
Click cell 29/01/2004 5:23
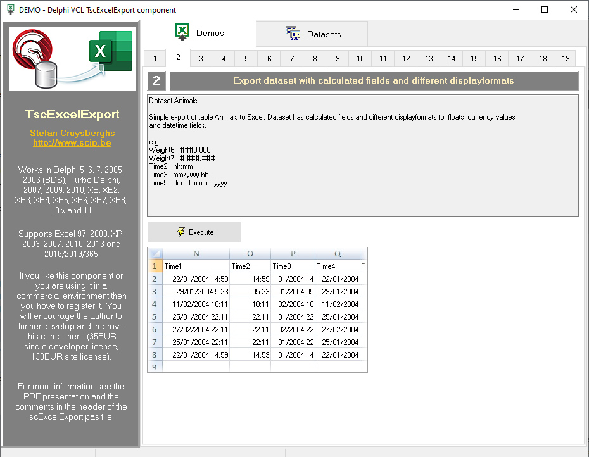(196, 291)
